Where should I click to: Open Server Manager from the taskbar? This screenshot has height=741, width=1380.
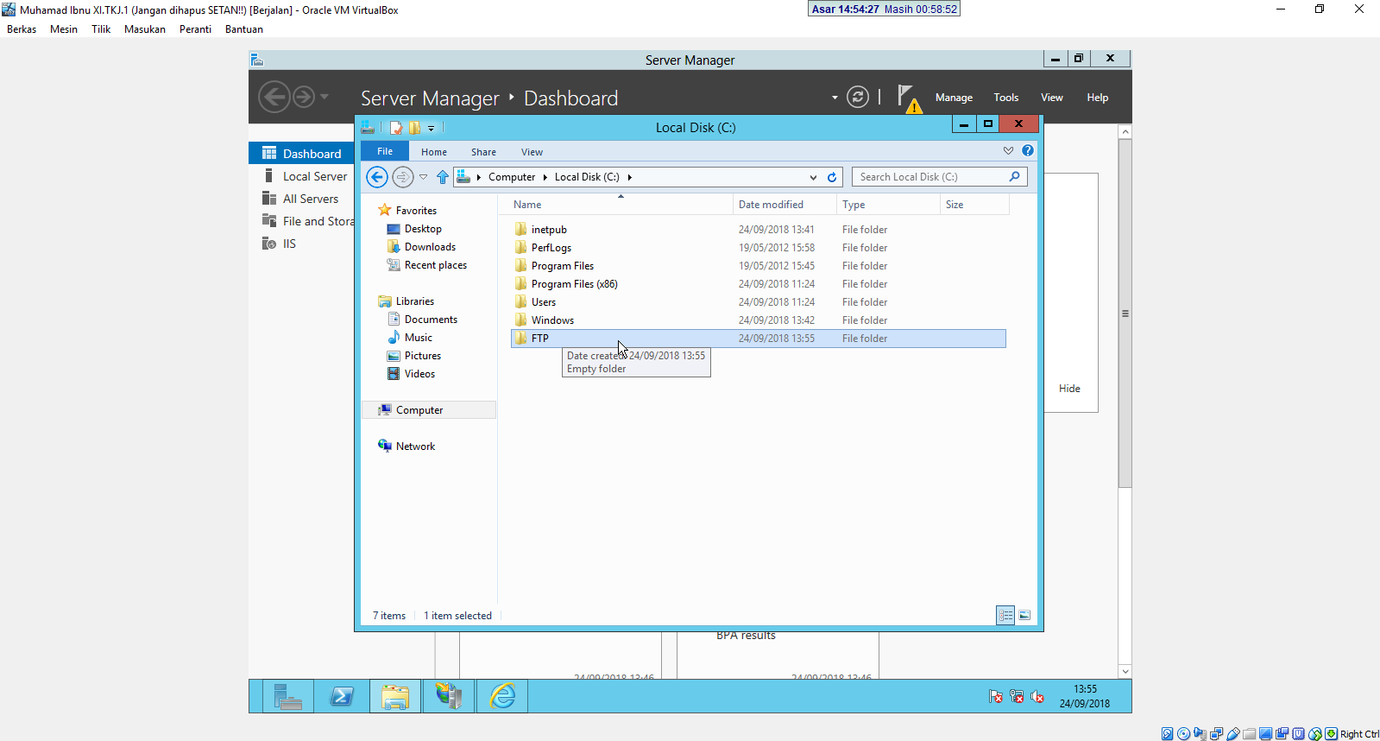(287, 696)
